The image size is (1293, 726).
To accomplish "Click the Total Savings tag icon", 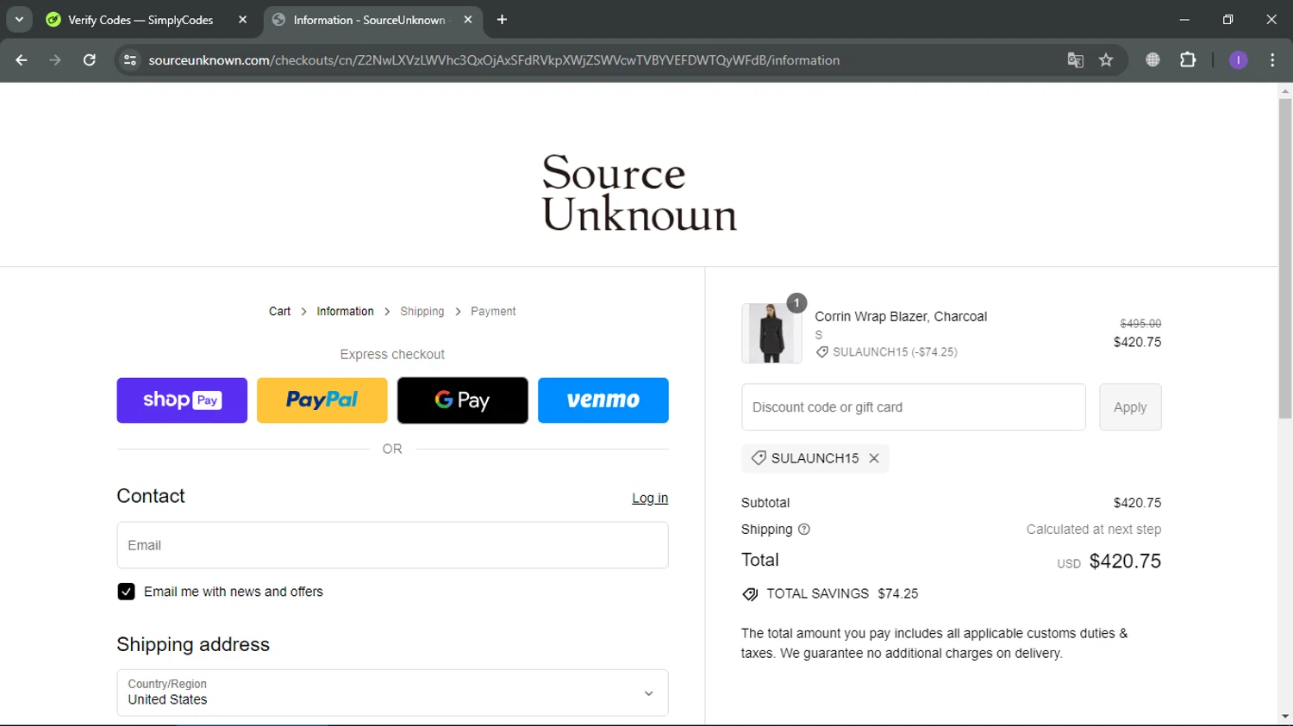I will 750,594.
